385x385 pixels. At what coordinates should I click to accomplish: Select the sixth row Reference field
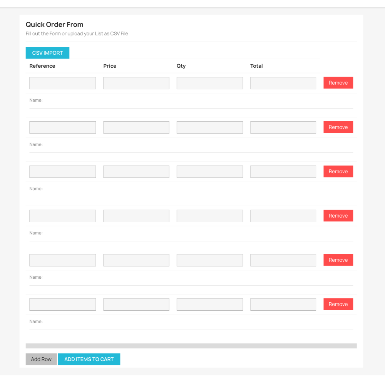[x=63, y=305]
